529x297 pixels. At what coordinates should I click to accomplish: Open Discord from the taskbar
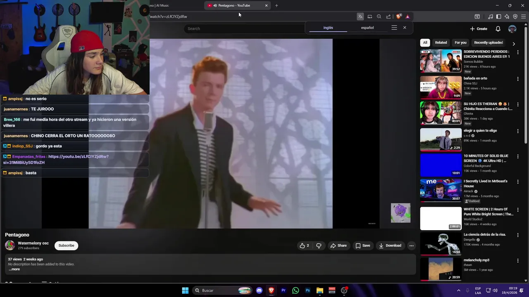259,290
